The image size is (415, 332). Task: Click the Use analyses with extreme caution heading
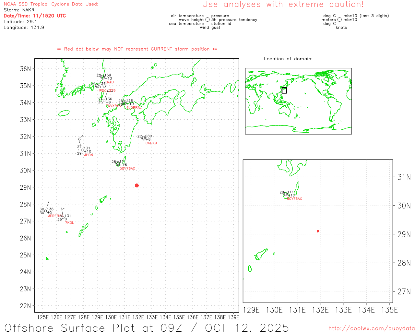[x=283, y=5]
